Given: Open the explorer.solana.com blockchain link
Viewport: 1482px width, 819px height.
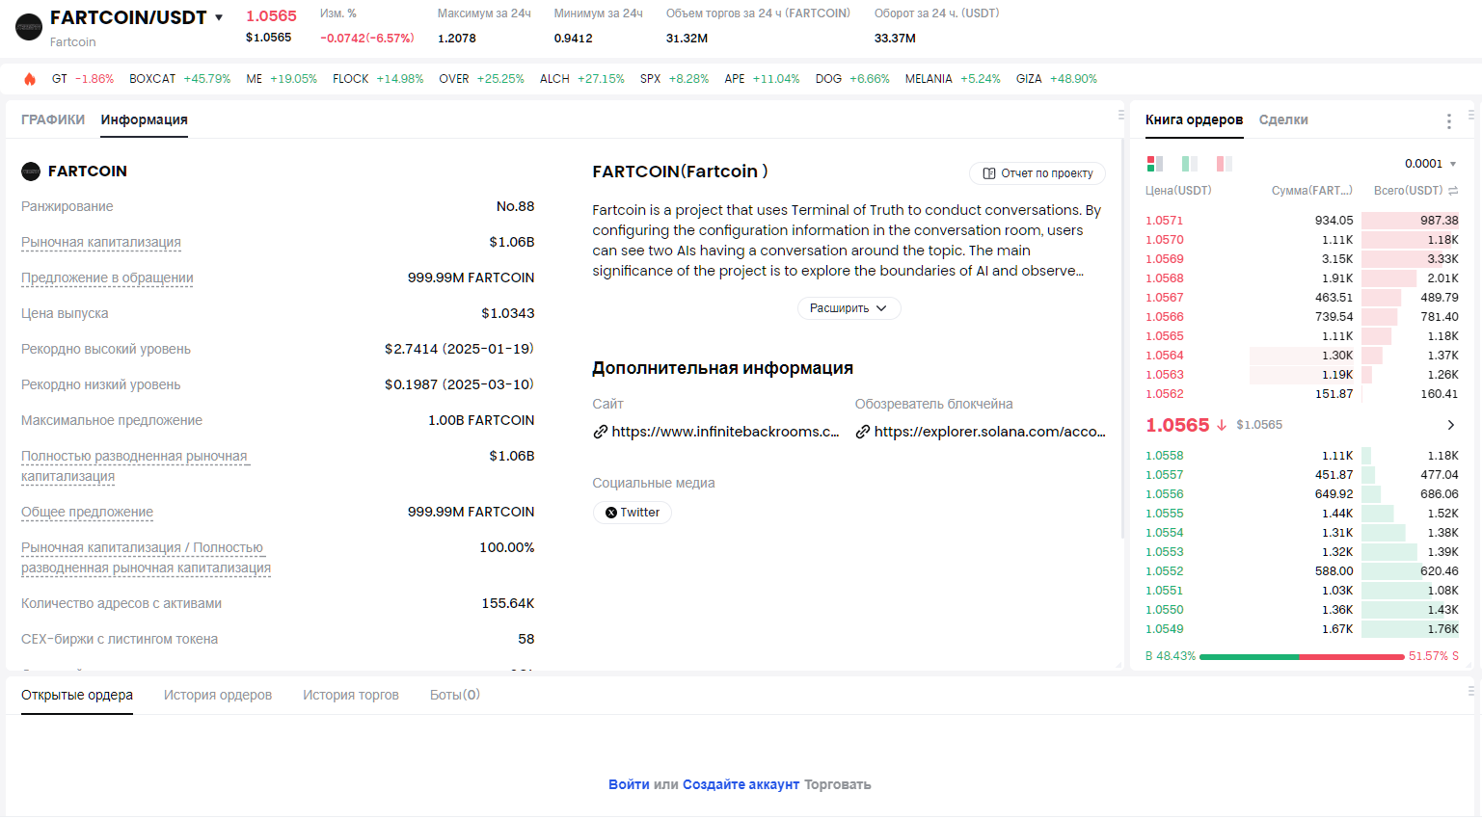Looking at the screenshot, I should [x=990, y=432].
